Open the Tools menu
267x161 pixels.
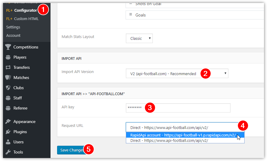[x=18, y=152]
